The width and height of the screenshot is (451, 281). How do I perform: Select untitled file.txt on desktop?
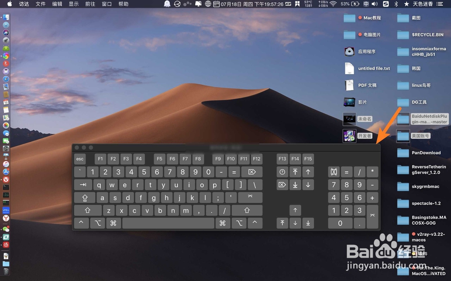point(367,68)
